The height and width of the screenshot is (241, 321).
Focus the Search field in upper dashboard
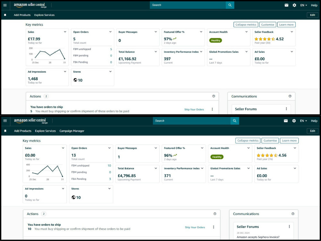click(x=188, y=5)
